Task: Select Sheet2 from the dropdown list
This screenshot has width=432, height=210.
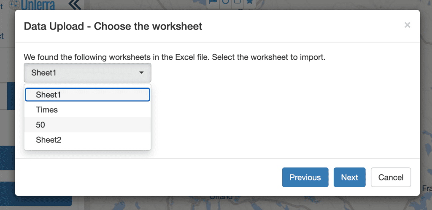Action: coord(87,140)
